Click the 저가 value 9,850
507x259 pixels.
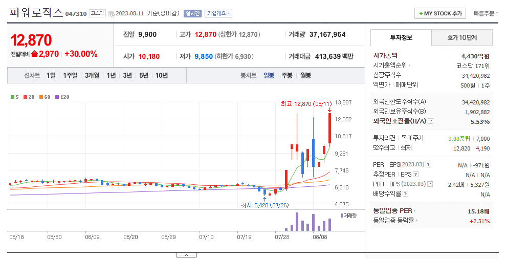tap(204, 57)
